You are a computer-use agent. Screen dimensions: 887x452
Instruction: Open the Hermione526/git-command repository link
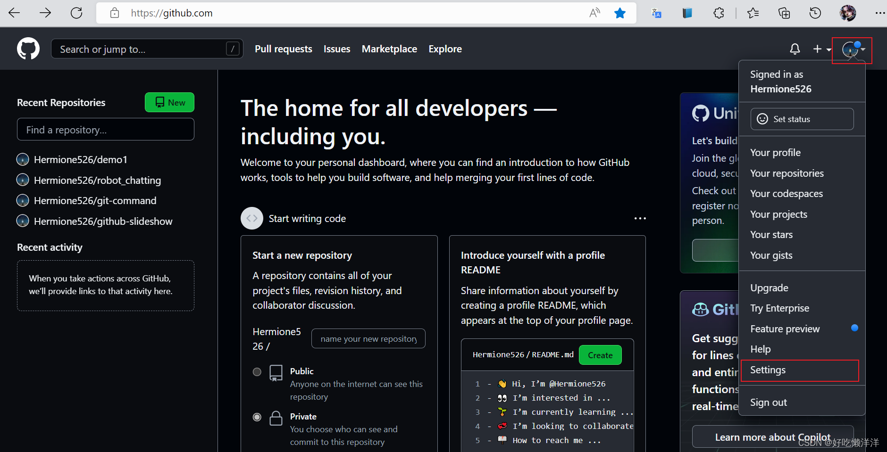pyautogui.click(x=95, y=201)
